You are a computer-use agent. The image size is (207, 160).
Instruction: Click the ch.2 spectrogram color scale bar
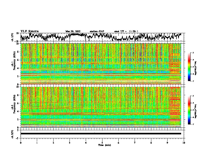click(189, 110)
